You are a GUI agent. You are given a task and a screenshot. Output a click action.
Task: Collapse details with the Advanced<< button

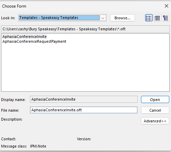pos(155,121)
